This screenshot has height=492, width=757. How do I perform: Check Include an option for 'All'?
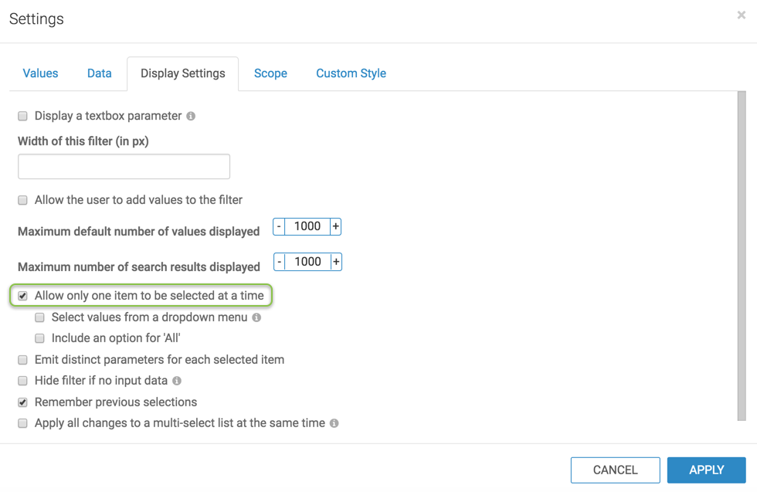[x=40, y=338]
